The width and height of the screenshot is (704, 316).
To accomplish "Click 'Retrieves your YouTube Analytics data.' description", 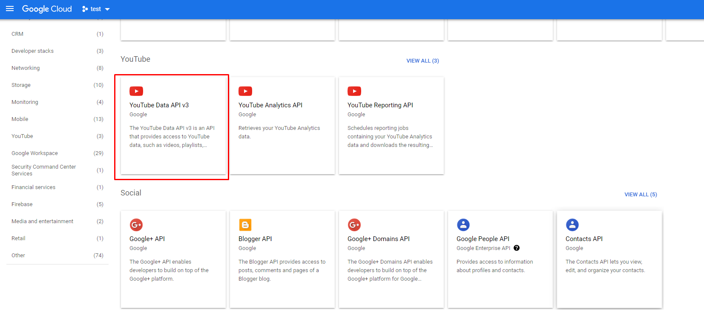I will (x=279, y=132).
